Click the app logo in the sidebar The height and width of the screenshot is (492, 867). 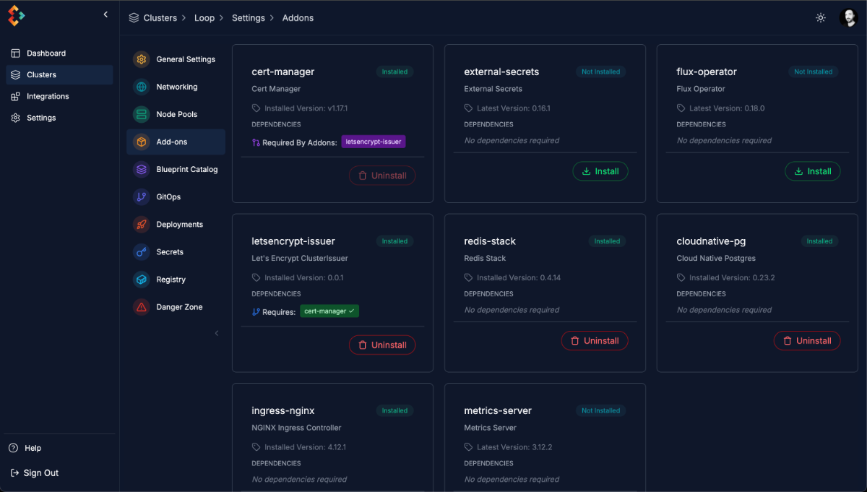17,15
